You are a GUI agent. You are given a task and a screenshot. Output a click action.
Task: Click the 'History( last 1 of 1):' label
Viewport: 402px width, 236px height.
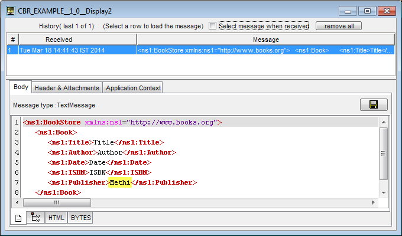[67, 26]
